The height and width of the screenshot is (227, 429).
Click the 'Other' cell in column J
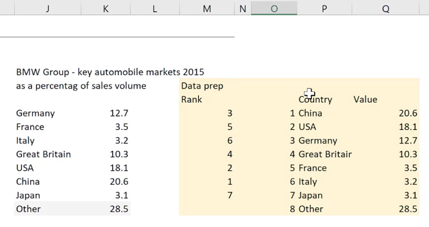pyautogui.click(x=28, y=209)
